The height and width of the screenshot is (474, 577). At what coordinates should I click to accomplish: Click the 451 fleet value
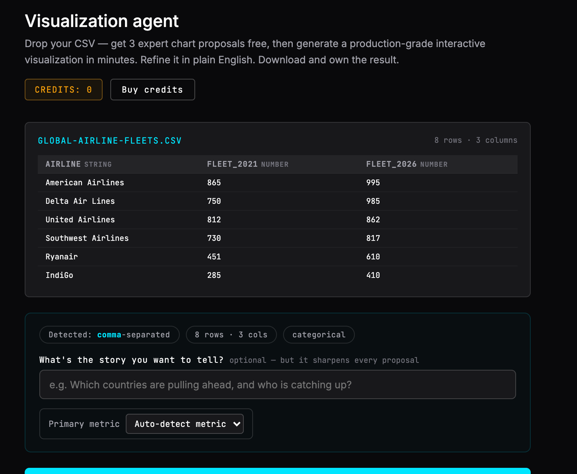[214, 257]
